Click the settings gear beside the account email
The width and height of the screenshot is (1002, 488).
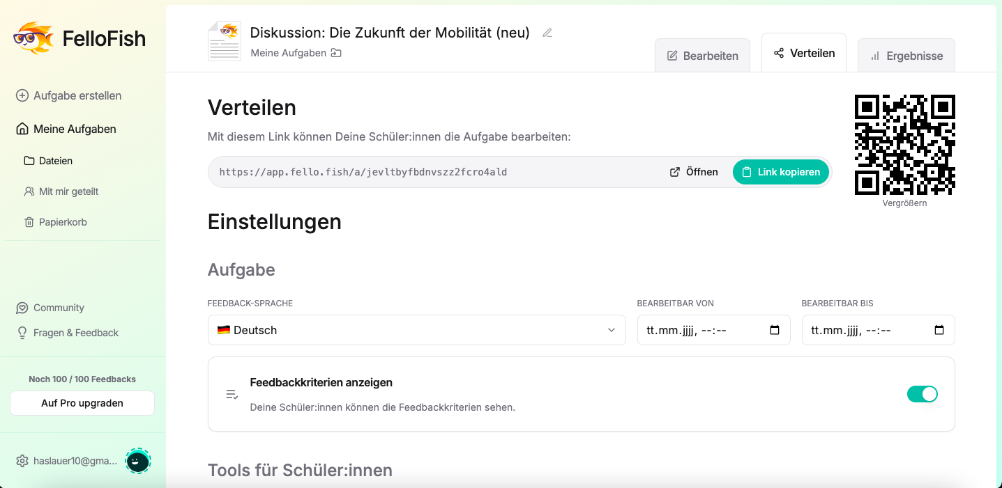(21, 461)
